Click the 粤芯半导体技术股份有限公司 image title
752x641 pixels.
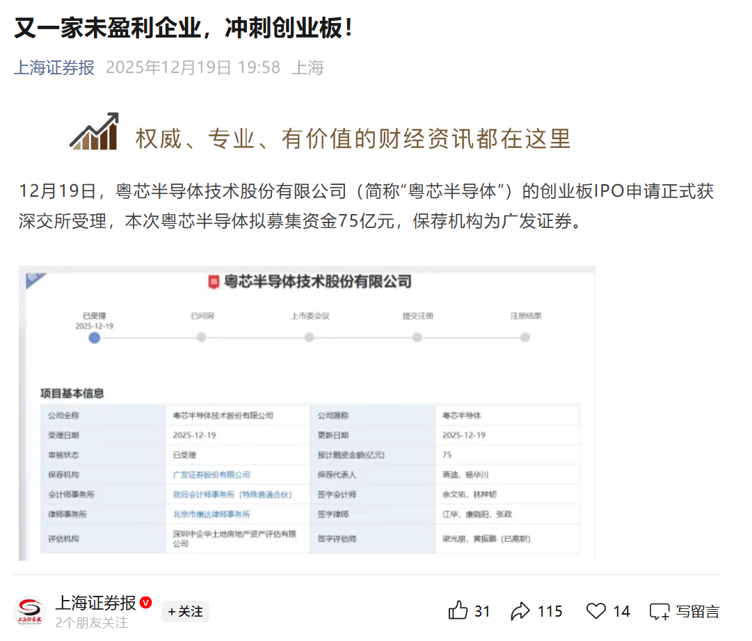pyautogui.click(x=317, y=282)
